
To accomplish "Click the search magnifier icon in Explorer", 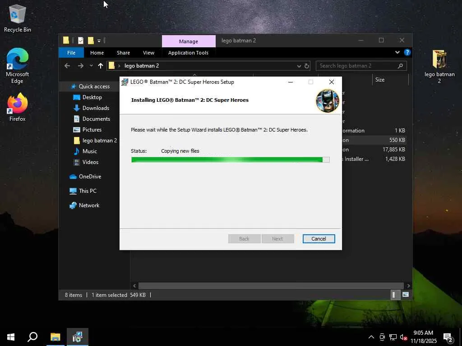I will (x=400, y=66).
